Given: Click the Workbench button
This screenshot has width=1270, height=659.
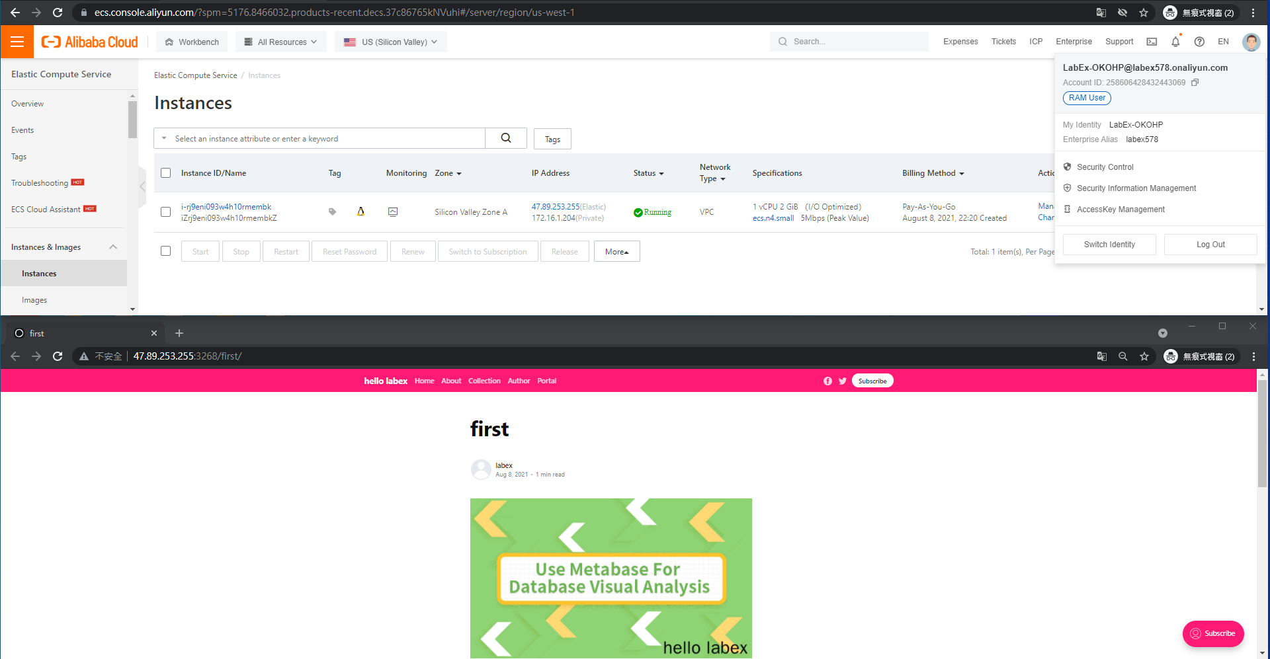Looking at the screenshot, I should (x=192, y=42).
